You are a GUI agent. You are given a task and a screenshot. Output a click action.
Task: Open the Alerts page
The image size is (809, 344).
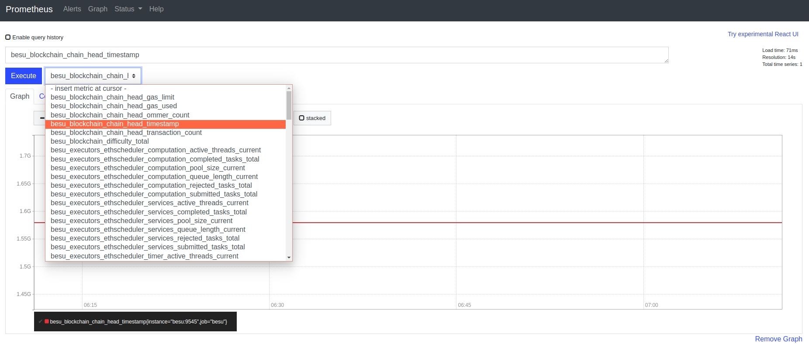click(72, 9)
